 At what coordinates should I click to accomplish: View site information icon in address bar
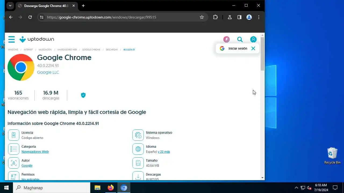(x=42, y=17)
